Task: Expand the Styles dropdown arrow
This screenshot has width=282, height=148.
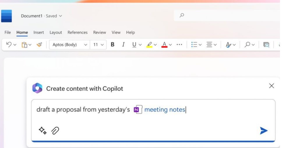Action: [x=234, y=45]
